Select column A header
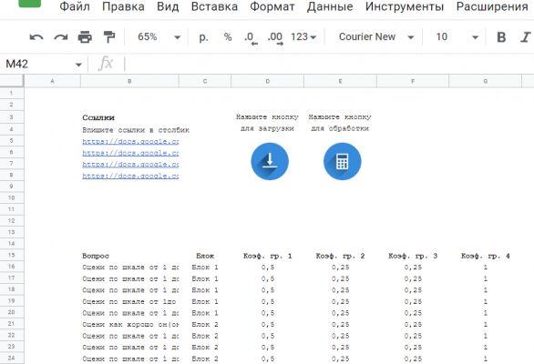Image resolution: width=534 pixels, height=364 pixels. coord(52,81)
